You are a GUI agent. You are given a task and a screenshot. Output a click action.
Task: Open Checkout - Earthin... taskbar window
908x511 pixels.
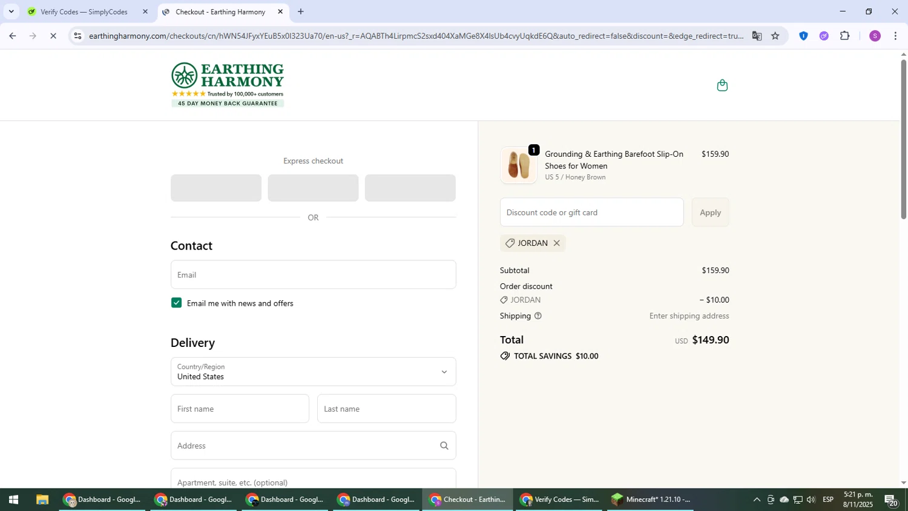tap(468, 499)
